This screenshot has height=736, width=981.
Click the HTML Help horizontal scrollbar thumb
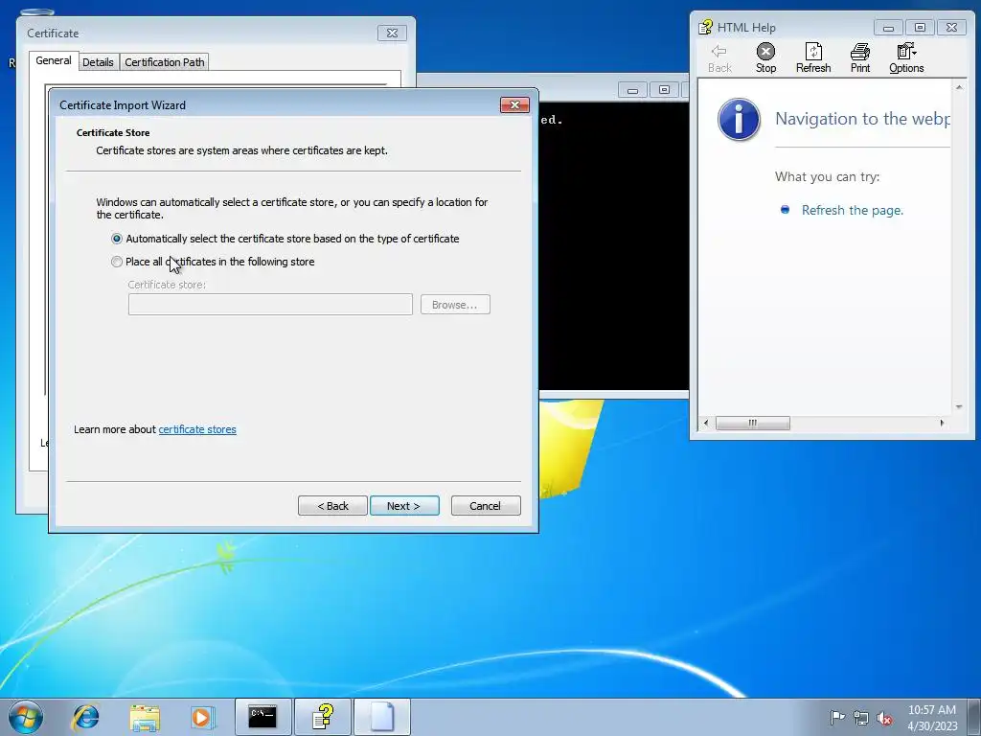click(753, 423)
